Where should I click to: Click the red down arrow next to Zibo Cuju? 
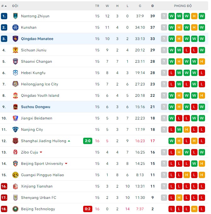click(x=41, y=152)
